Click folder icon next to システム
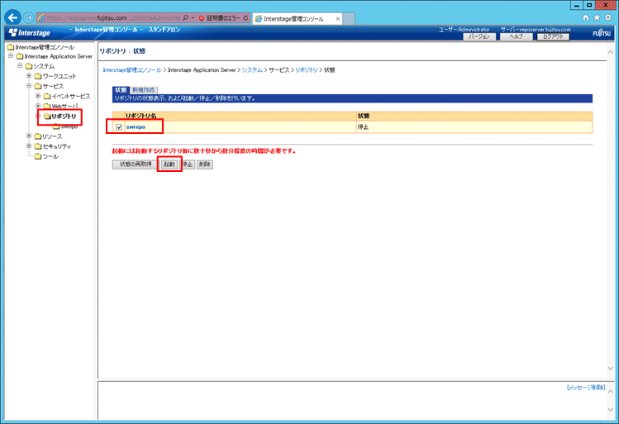 click(29, 66)
